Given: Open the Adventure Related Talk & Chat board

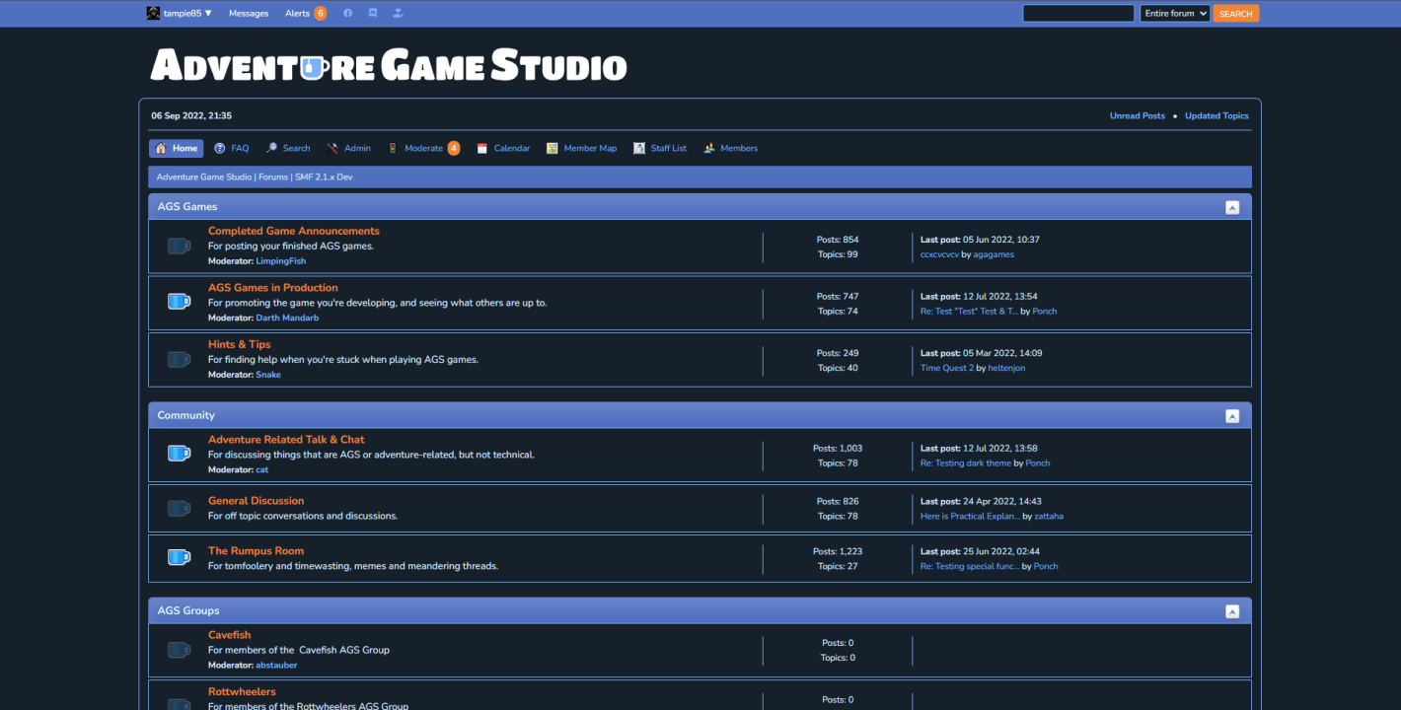Looking at the screenshot, I should pyautogui.click(x=286, y=440).
